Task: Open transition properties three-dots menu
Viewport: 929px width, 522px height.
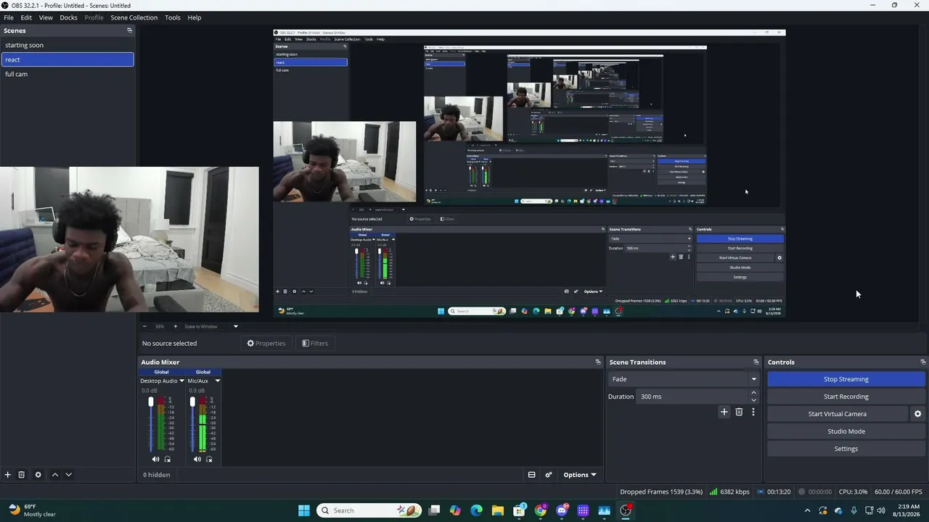Action: pyautogui.click(x=753, y=412)
